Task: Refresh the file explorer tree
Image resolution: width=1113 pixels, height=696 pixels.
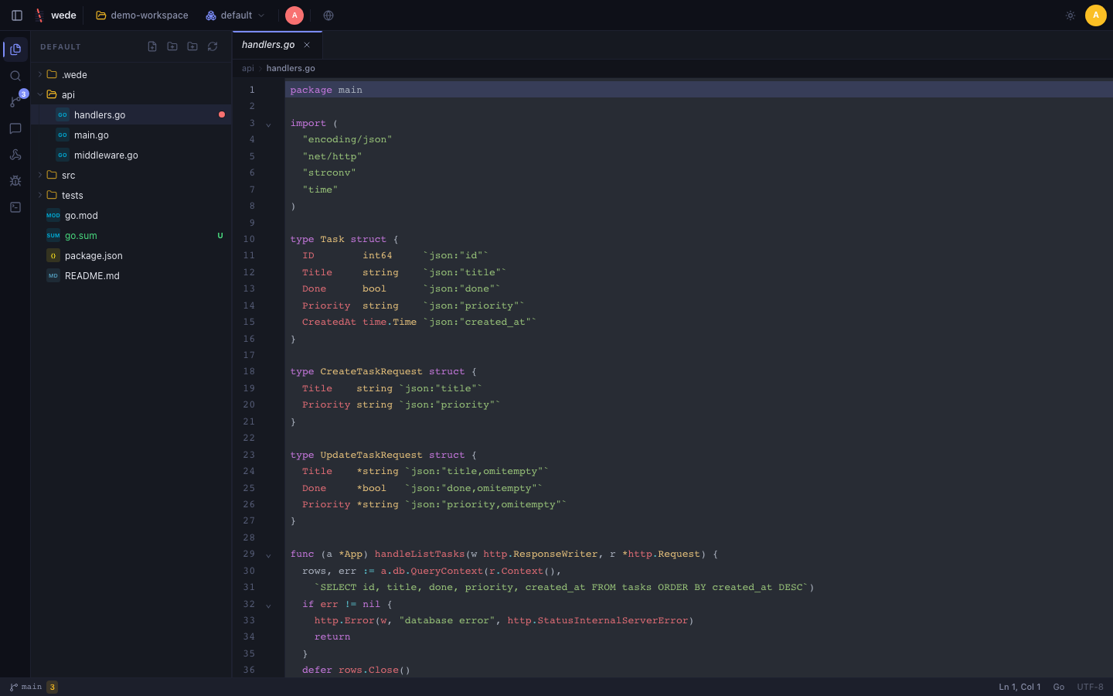Action: point(213,46)
